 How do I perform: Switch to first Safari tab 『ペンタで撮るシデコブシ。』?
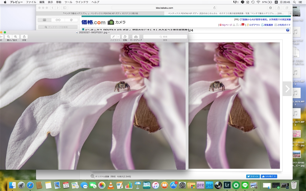[x=100, y=13]
